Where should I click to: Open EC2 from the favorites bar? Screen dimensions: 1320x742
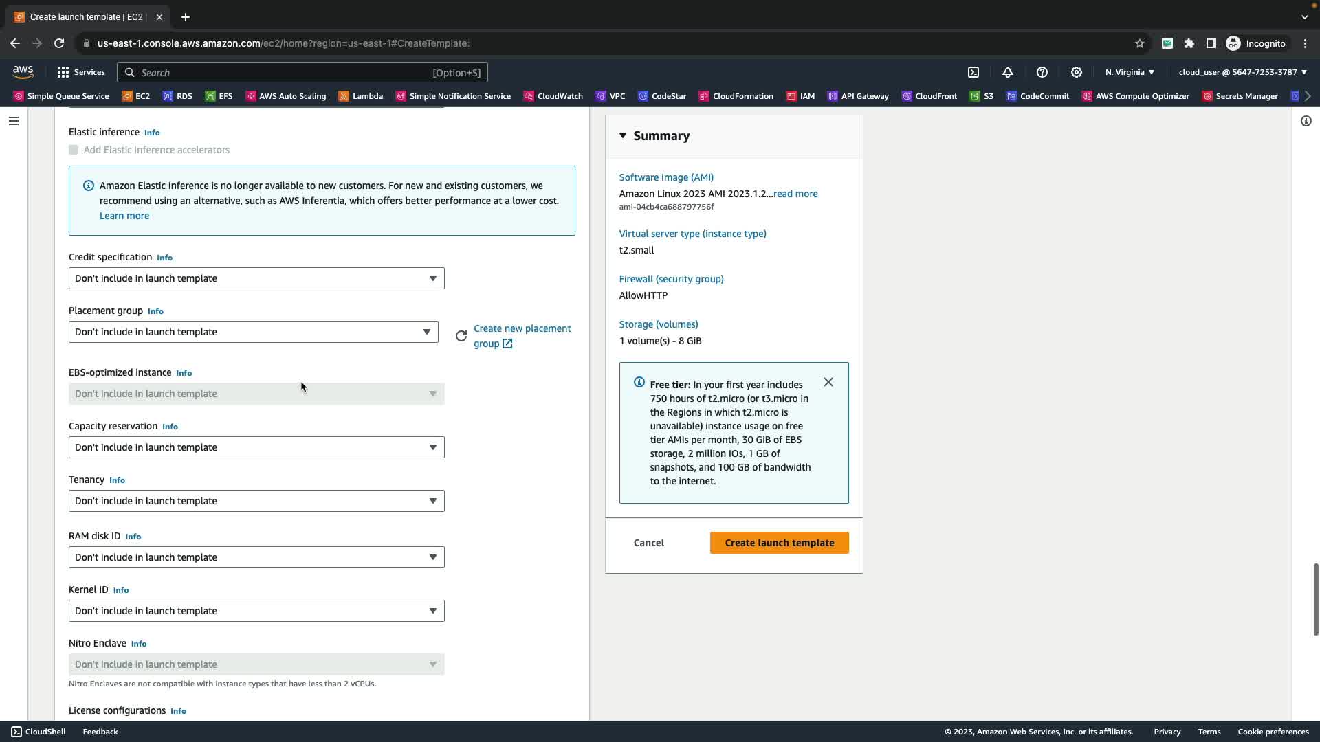[x=136, y=96]
